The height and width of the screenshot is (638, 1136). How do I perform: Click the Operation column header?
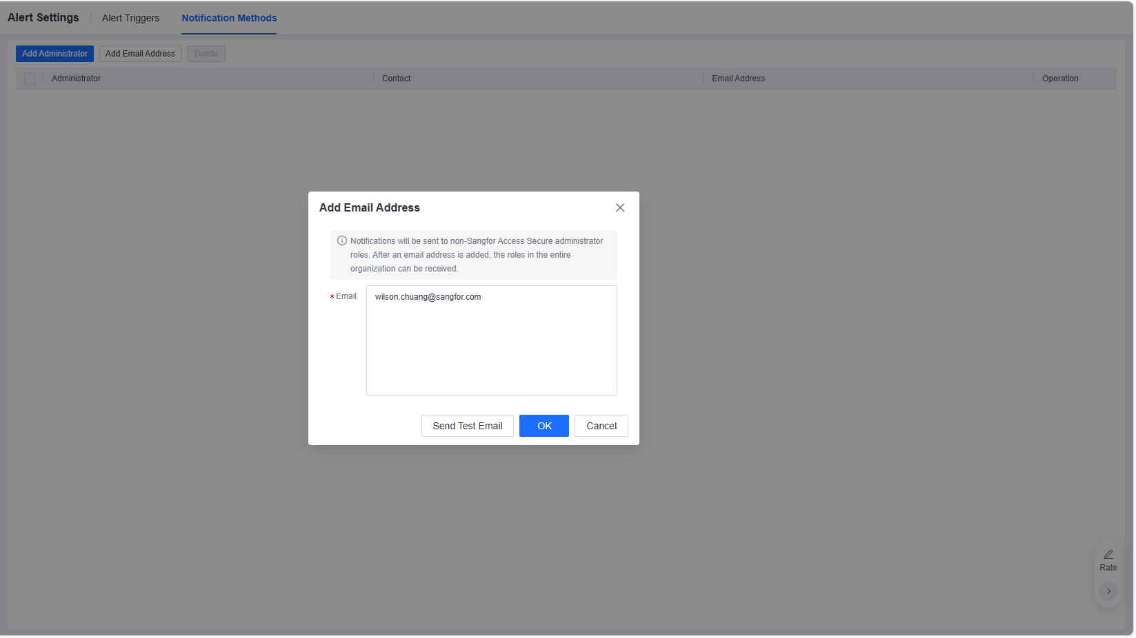(x=1060, y=79)
